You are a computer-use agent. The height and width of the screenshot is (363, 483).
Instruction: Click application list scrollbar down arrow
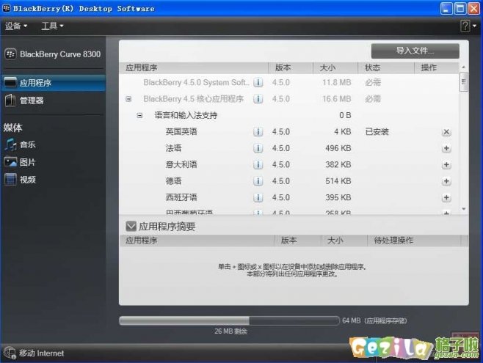[464, 209]
